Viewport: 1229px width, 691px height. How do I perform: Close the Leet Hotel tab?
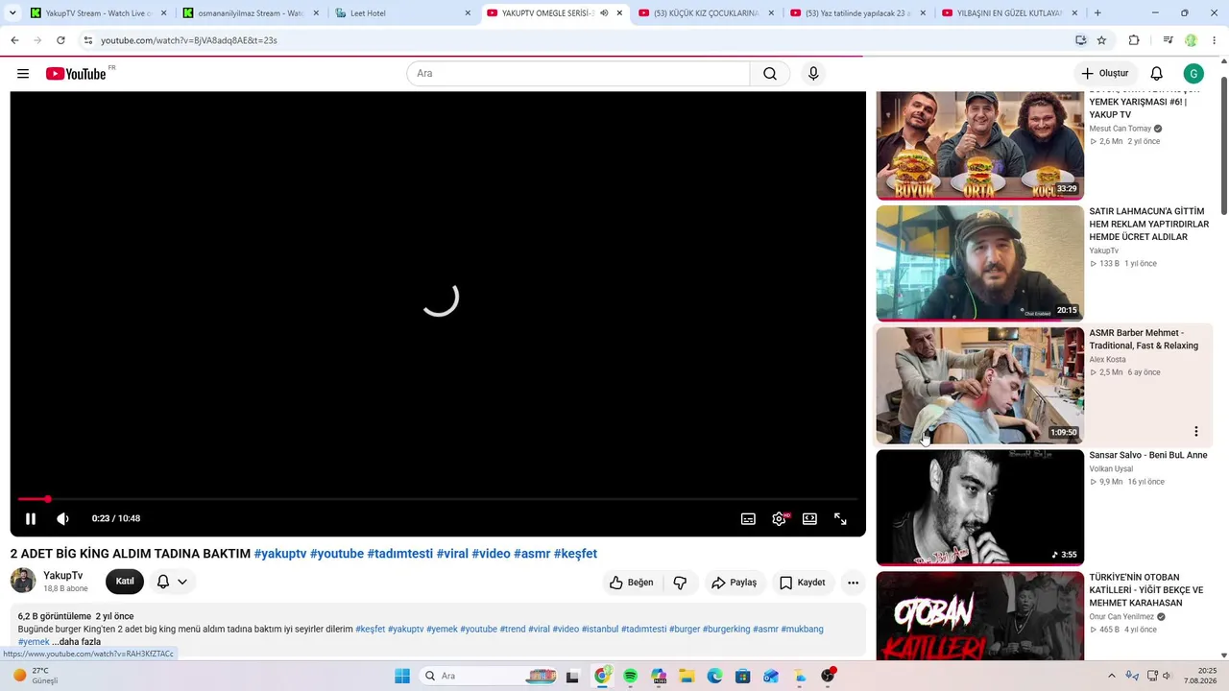point(468,13)
